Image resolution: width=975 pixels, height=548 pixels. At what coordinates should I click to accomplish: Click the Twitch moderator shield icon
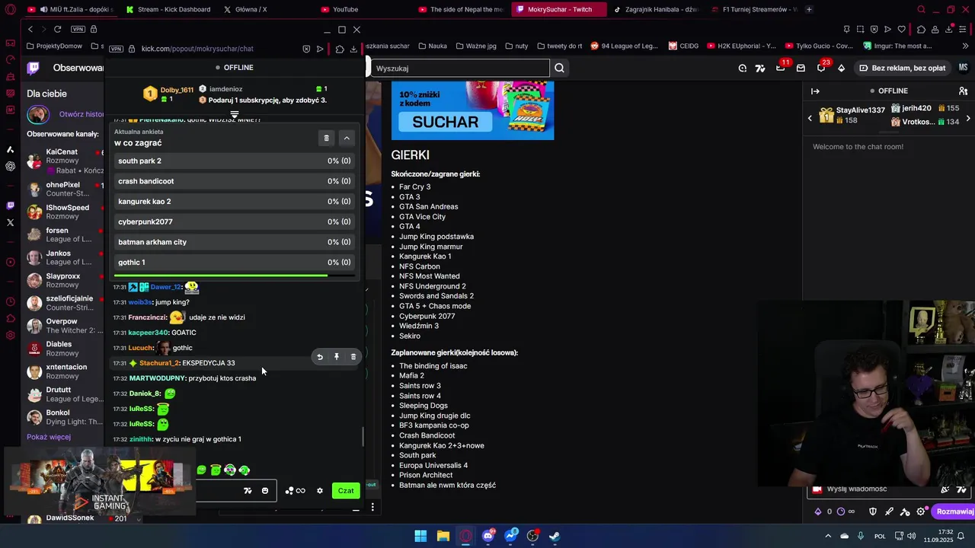873,511
